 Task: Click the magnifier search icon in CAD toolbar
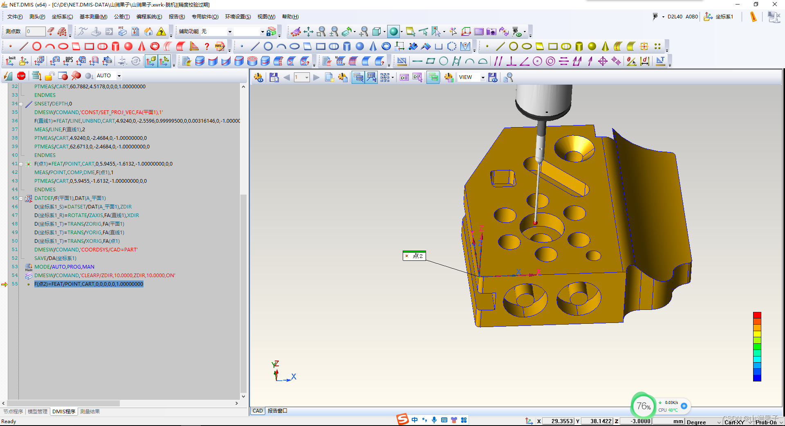pyautogui.click(x=508, y=77)
